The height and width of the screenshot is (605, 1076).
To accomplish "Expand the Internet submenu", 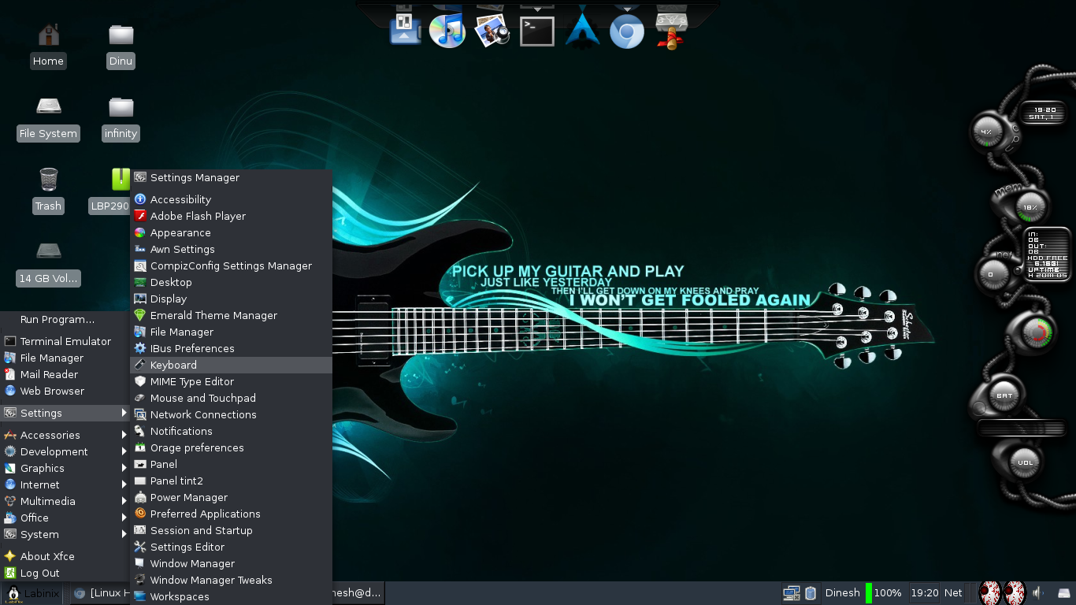I will 65,484.
